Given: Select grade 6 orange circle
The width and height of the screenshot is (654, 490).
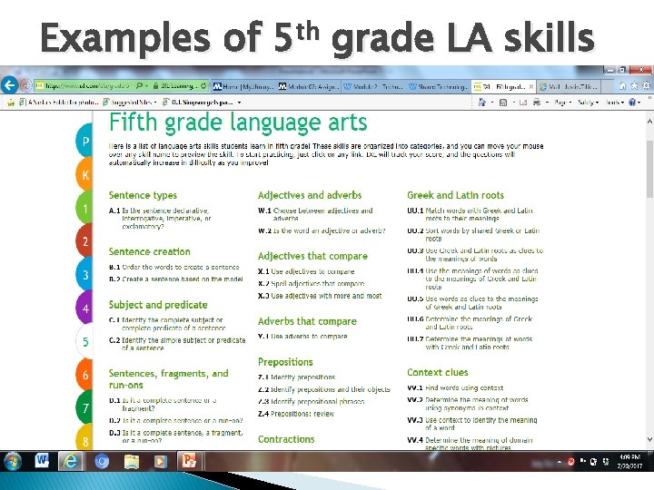Looking at the screenshot, I should click(84, 375).
